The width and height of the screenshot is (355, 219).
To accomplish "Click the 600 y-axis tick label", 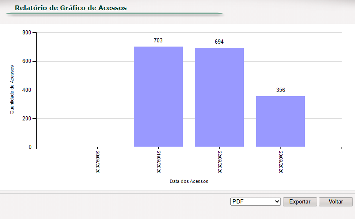I will coord(27,61).
